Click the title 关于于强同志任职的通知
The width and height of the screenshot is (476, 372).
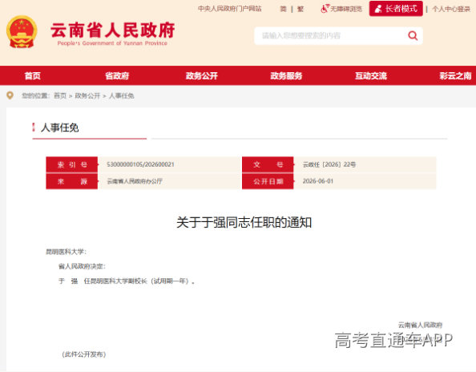pyautogui.click(x=244, y=222)
